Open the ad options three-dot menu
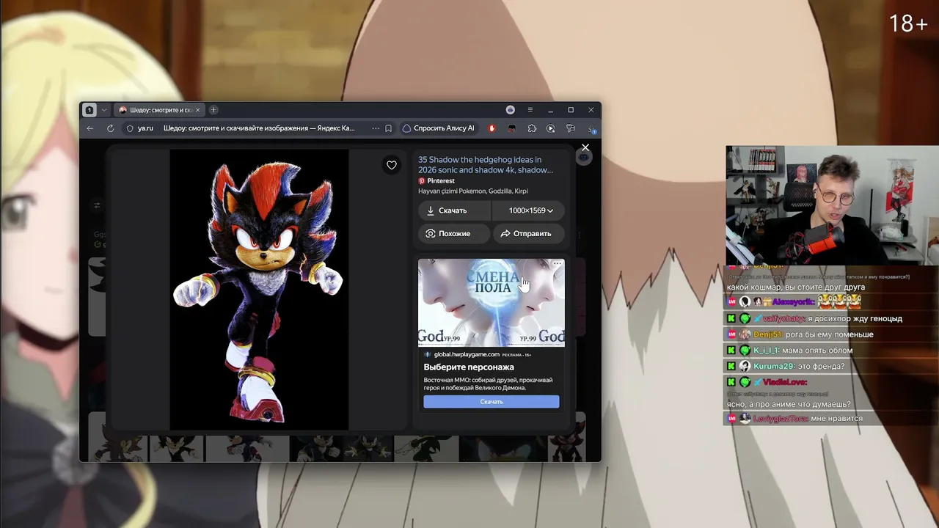Screen dimensions: 939x528 pyautogui.click(x=558, y=263)
